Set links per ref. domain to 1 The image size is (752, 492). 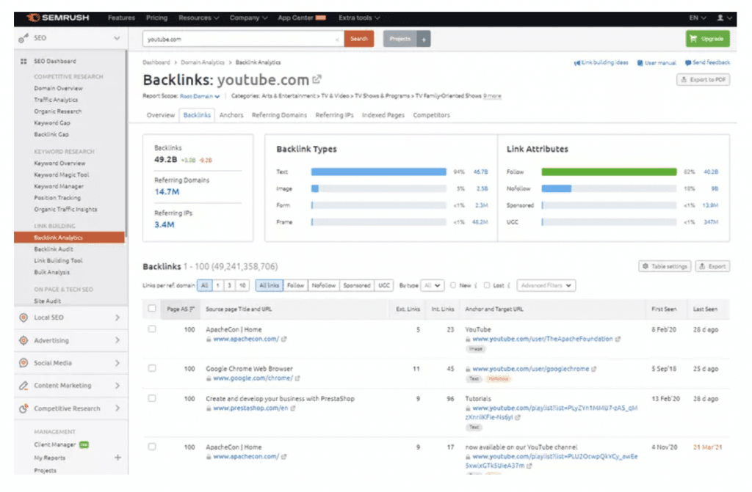(x=217, y=285)
